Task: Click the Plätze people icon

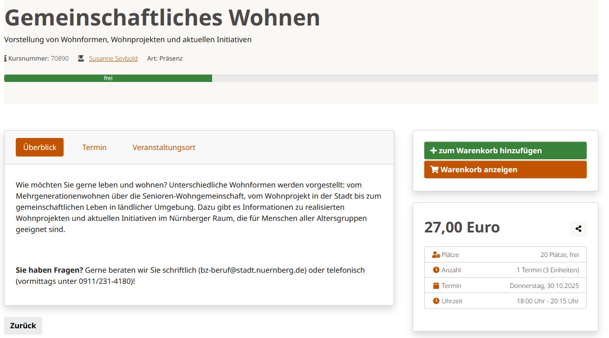Action: [436, 255]
